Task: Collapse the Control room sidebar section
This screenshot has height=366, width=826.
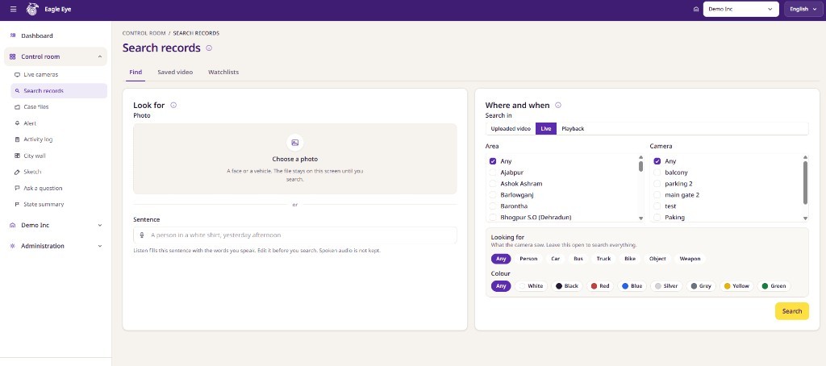Action: (x=100, y=56)
